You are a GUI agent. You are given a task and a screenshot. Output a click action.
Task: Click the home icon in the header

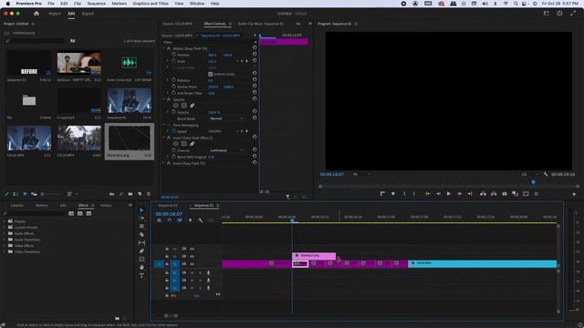click(x=36, y=14)
